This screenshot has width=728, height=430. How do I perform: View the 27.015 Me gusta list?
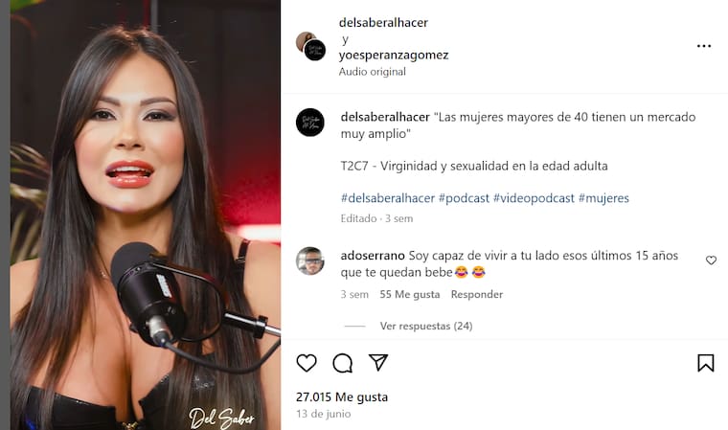(342, 397)
